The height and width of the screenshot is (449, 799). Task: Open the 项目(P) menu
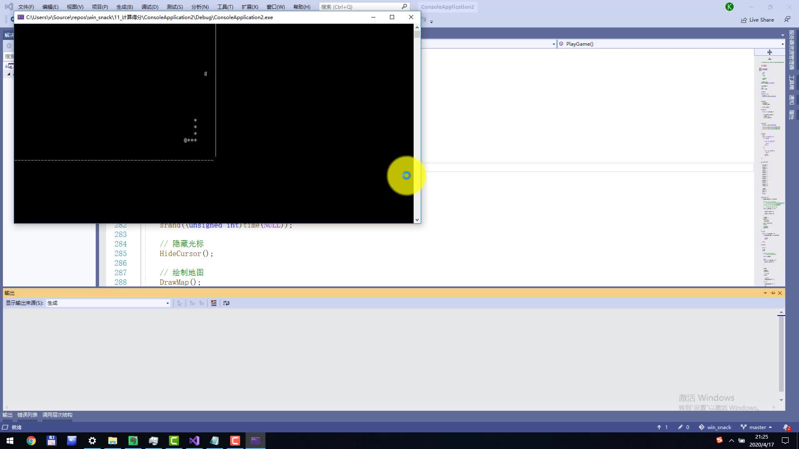point(100,7)
